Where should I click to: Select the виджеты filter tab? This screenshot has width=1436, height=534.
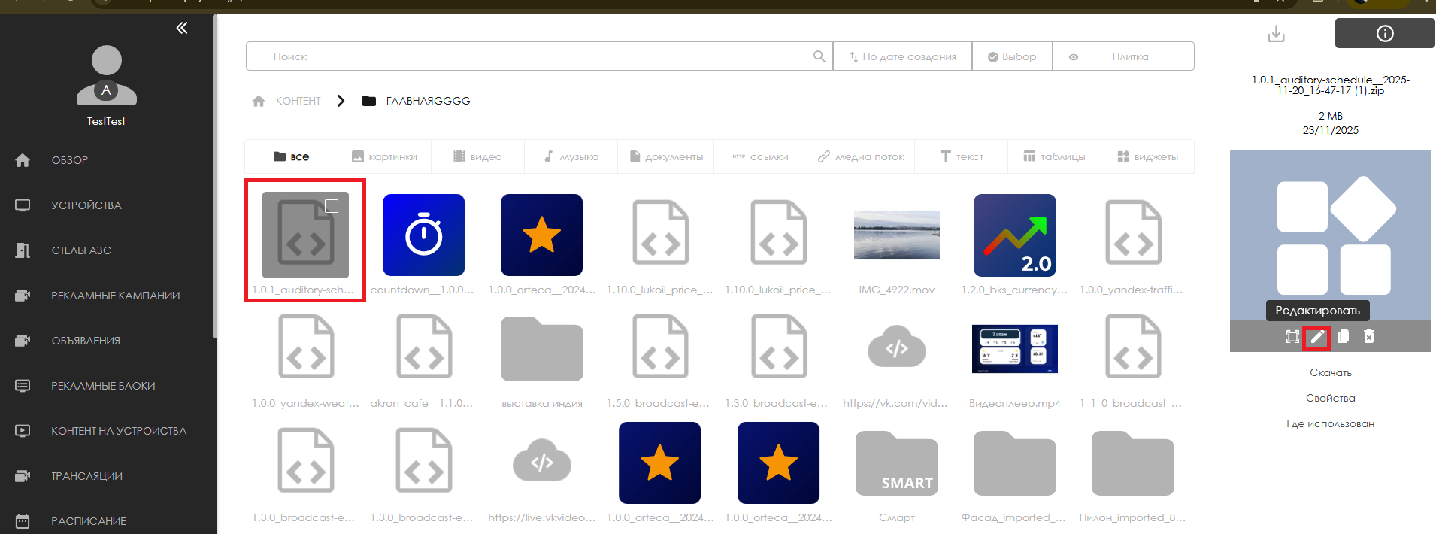click(1147, 156)
